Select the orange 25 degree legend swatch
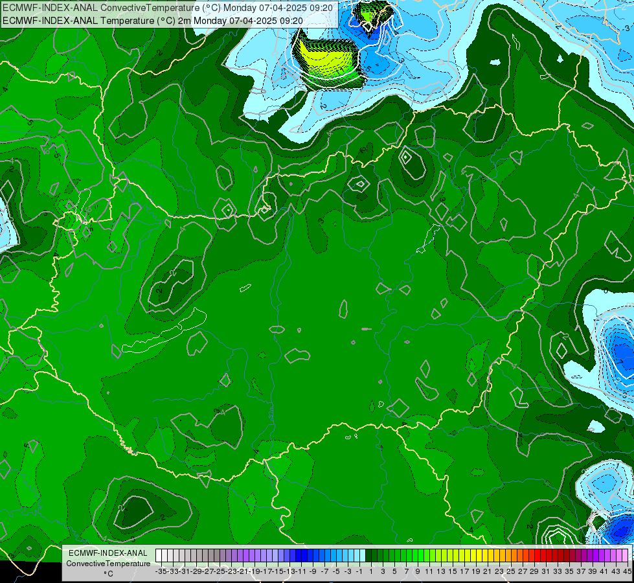Screen dimensions: 634x583 point(508,555)
